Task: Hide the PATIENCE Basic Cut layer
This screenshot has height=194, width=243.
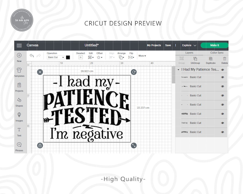Action: (222, 132)
